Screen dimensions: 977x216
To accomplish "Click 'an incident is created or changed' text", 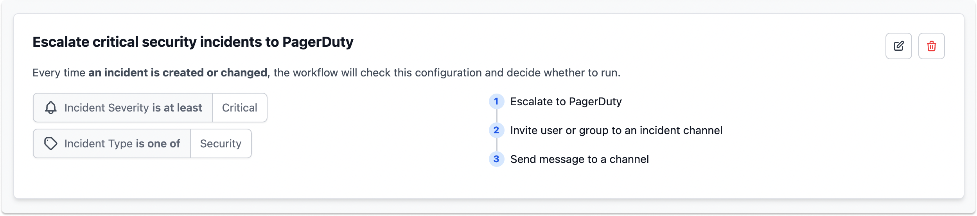I will pyautogui.click(x=178, y=73).
